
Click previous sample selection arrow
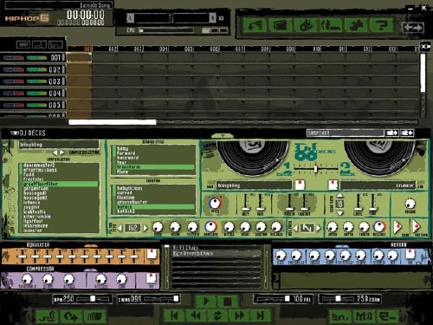(55, 153)
